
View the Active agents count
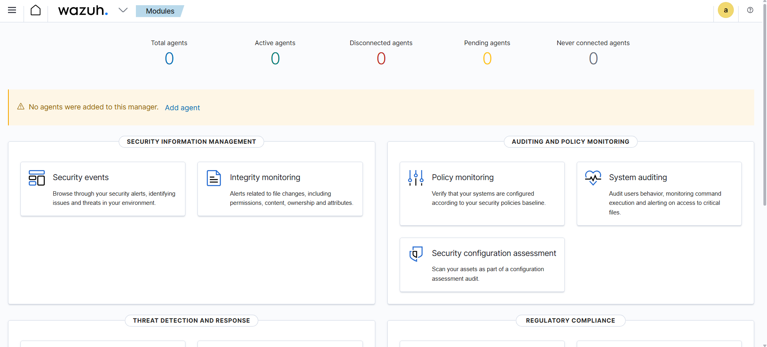click(x=275, y=59)
